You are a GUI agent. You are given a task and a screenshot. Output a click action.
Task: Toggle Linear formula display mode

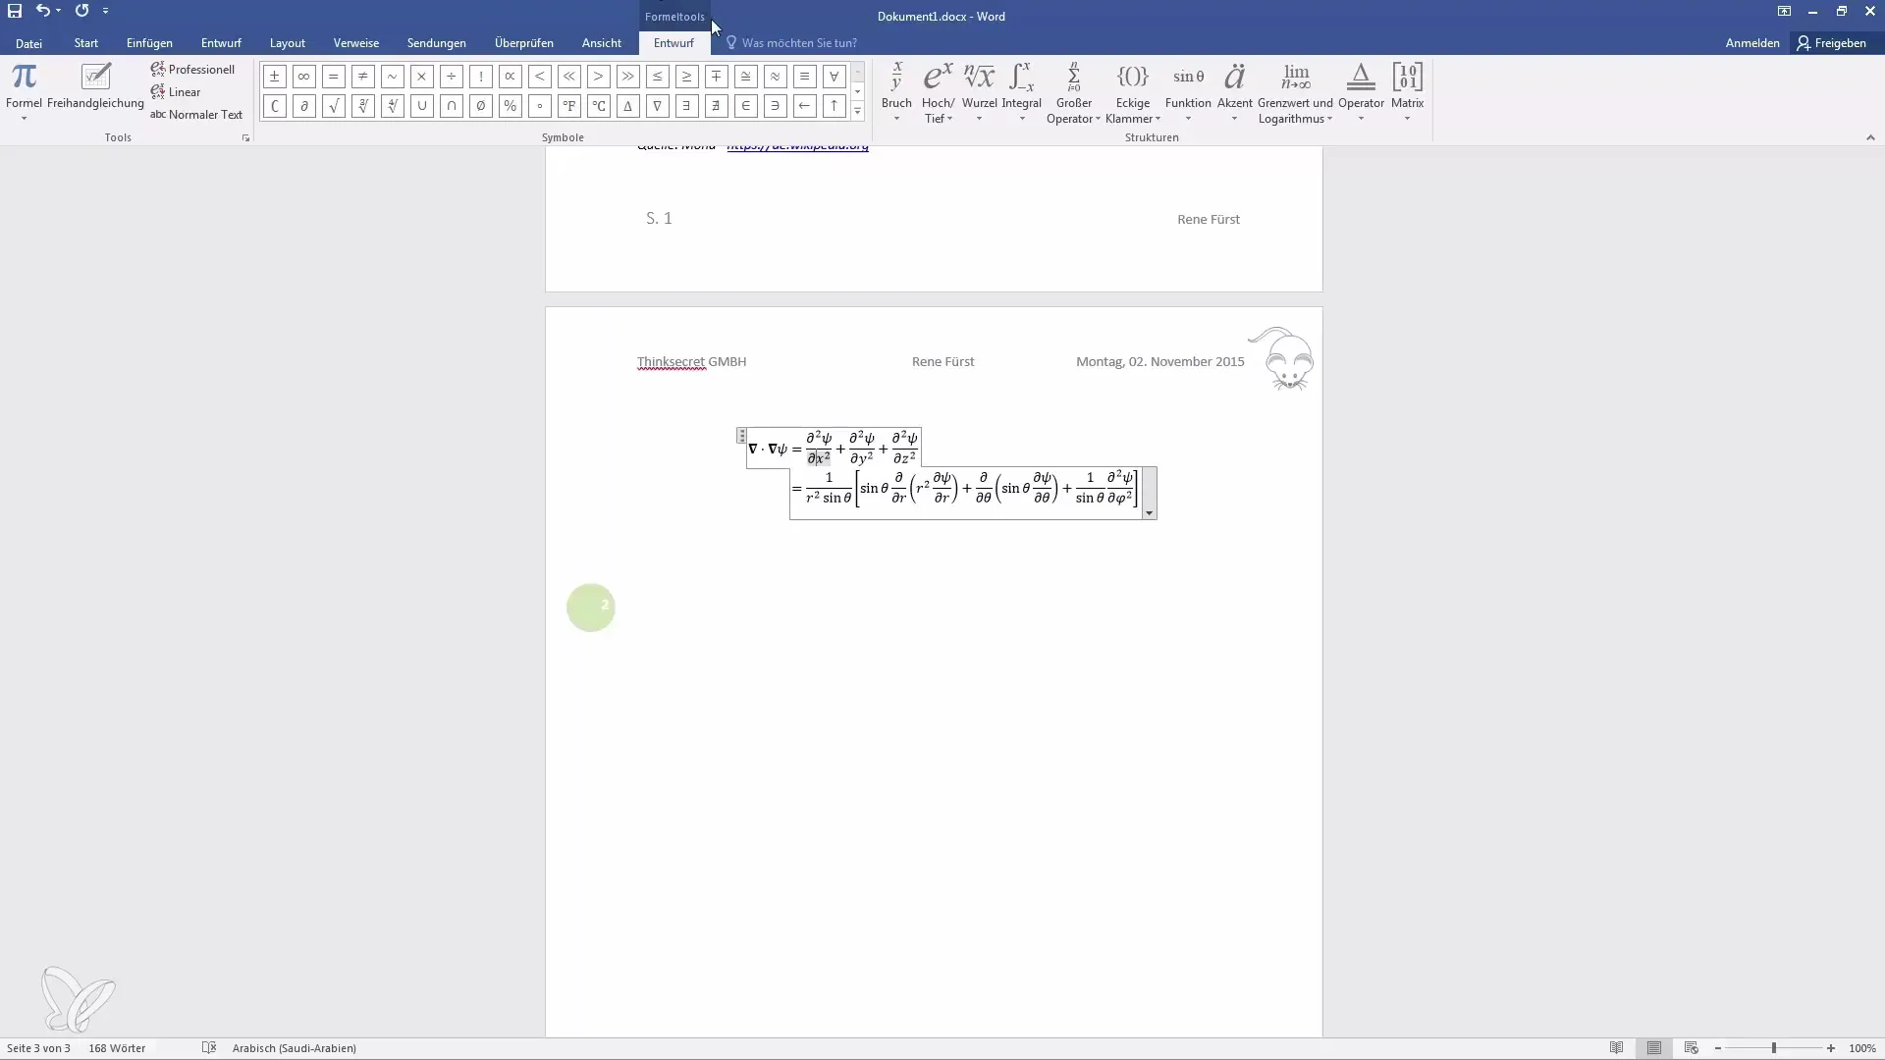pos(182,92)
